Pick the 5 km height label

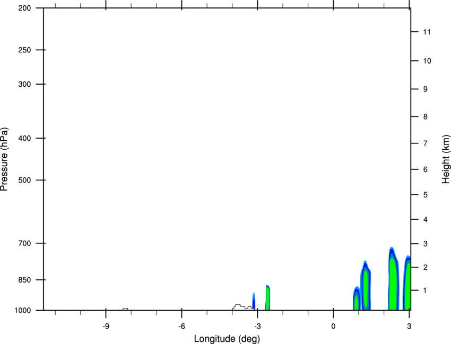coord(425,195)
